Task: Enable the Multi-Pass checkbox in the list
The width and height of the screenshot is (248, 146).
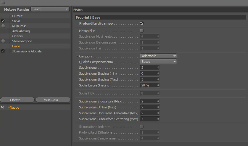Action: 3,26
